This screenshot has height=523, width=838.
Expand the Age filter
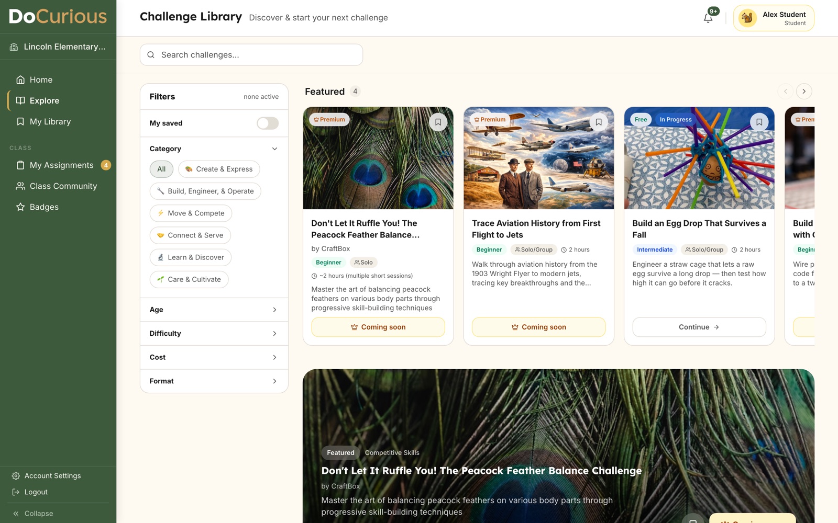click(214, 310)
